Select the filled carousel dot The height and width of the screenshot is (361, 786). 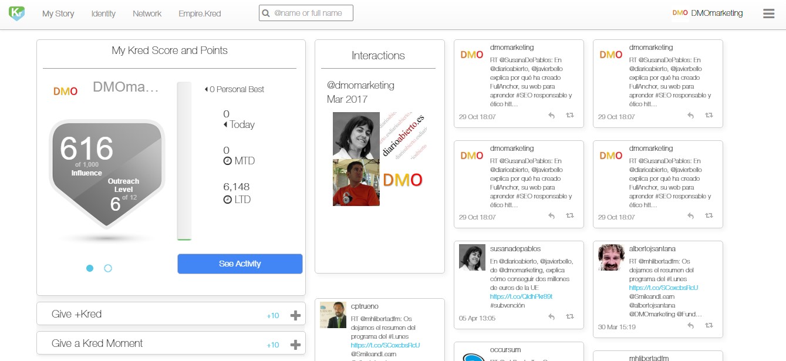[90, 268]
